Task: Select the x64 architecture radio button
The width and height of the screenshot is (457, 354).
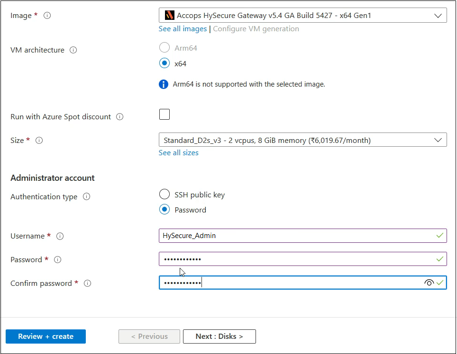Action: pyautogui.click(x=165, y=63)
